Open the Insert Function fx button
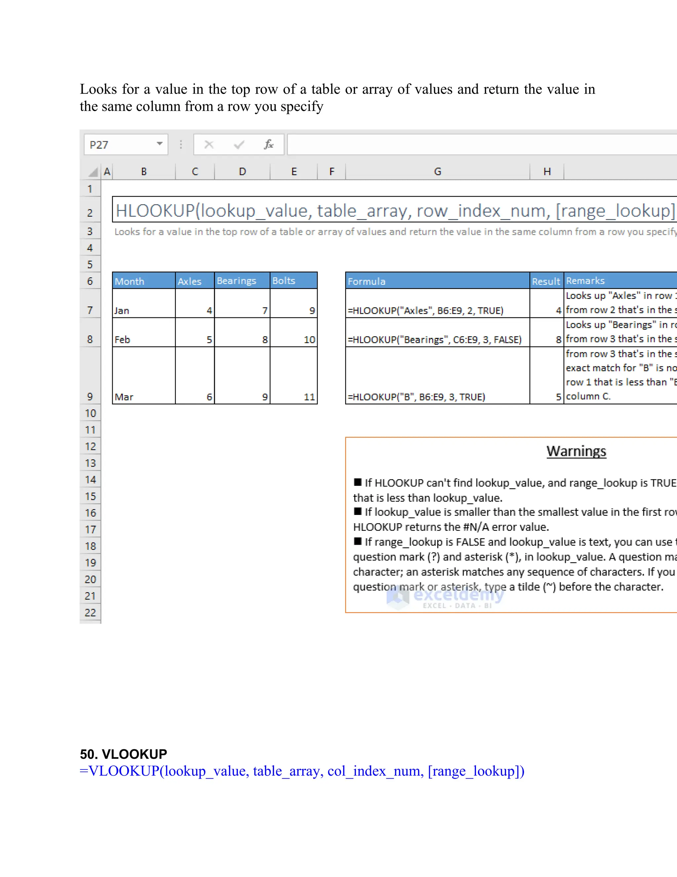The image size is (677, 877). click(x=268, y=145)
